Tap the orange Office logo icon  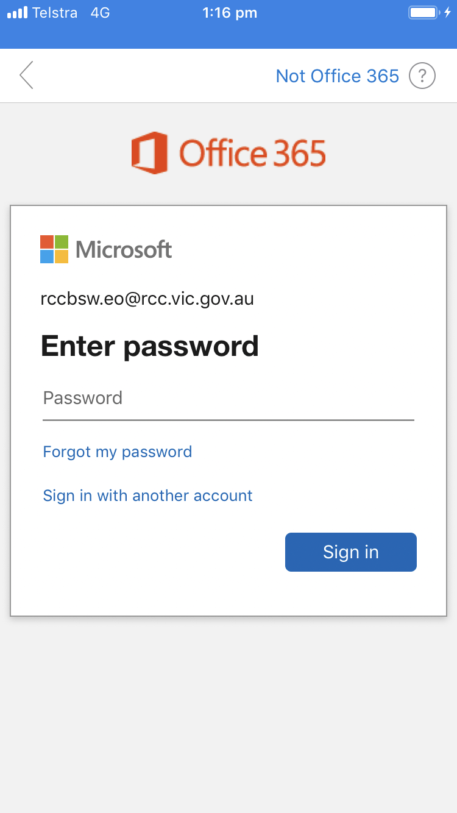(149, 153)
